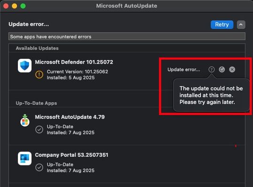Screen dimensions: 253x187
Task: Select 'Installed: 5 Aug 2025' text
Action: pyautogui.click(x=71, y=78)
